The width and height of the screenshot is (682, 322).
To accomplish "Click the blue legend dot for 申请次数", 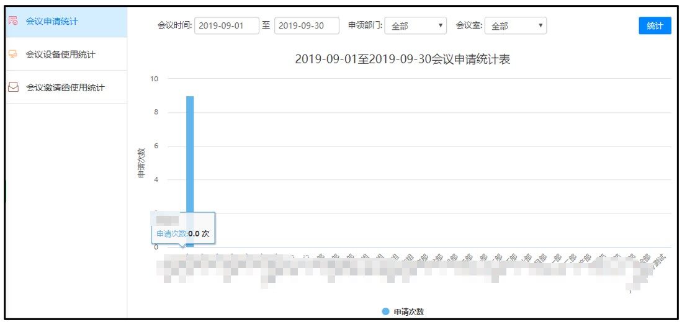I will click(385, 311).
